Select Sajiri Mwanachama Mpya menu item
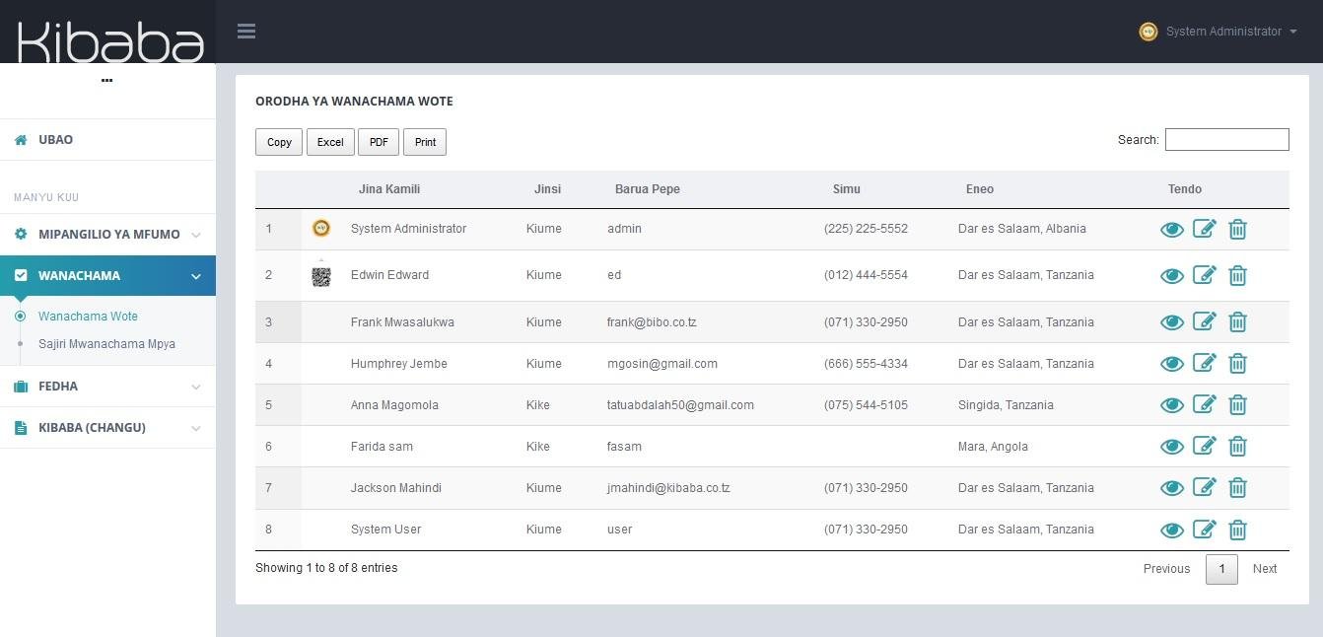Image resolution: width=1323 pixels, height=637 pixels. 108,343
